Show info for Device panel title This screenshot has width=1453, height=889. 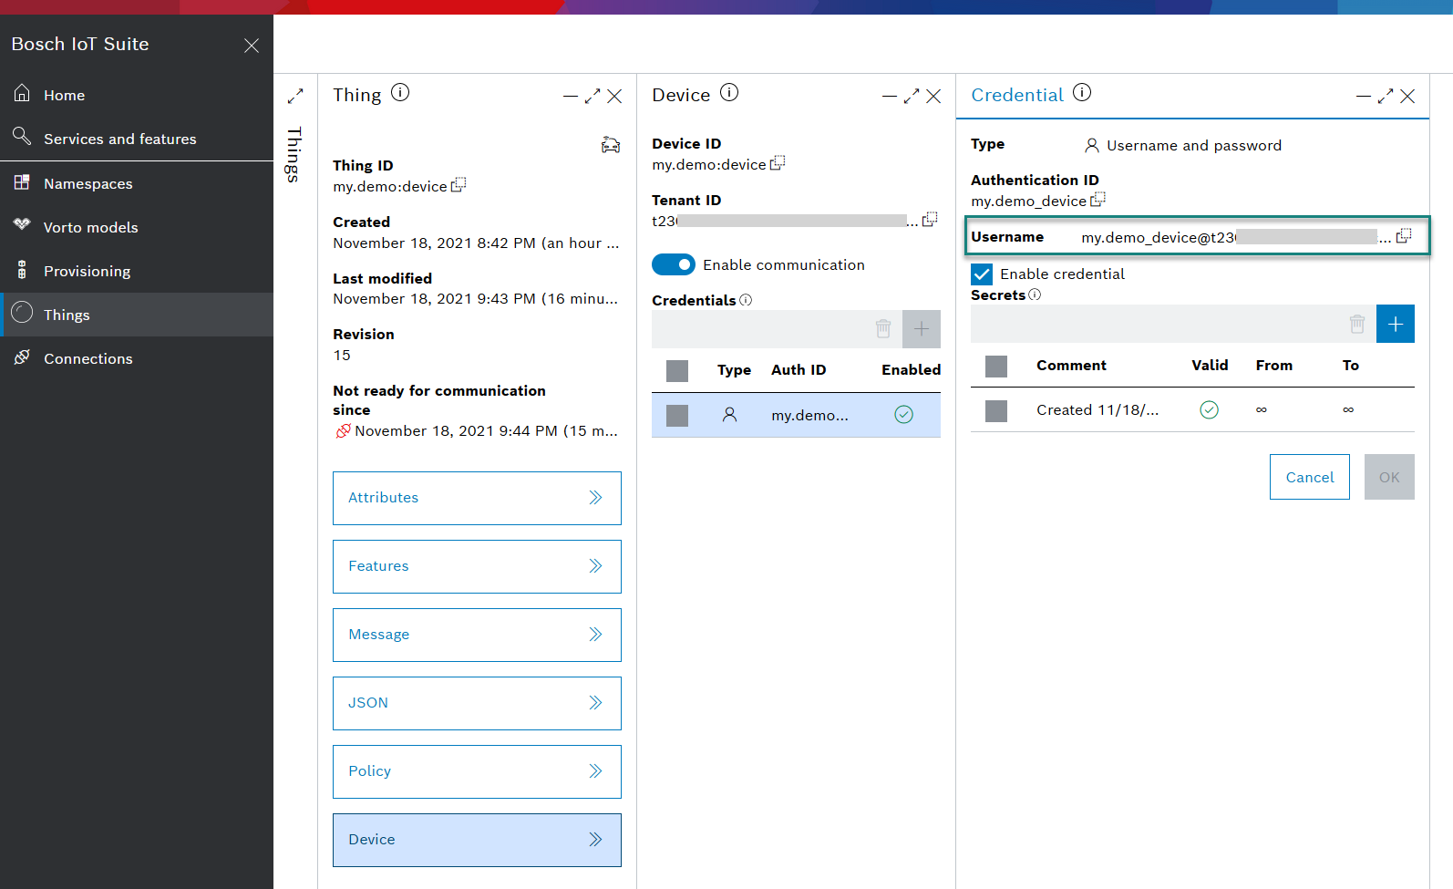pyautogui.click(x=729, y=93)
